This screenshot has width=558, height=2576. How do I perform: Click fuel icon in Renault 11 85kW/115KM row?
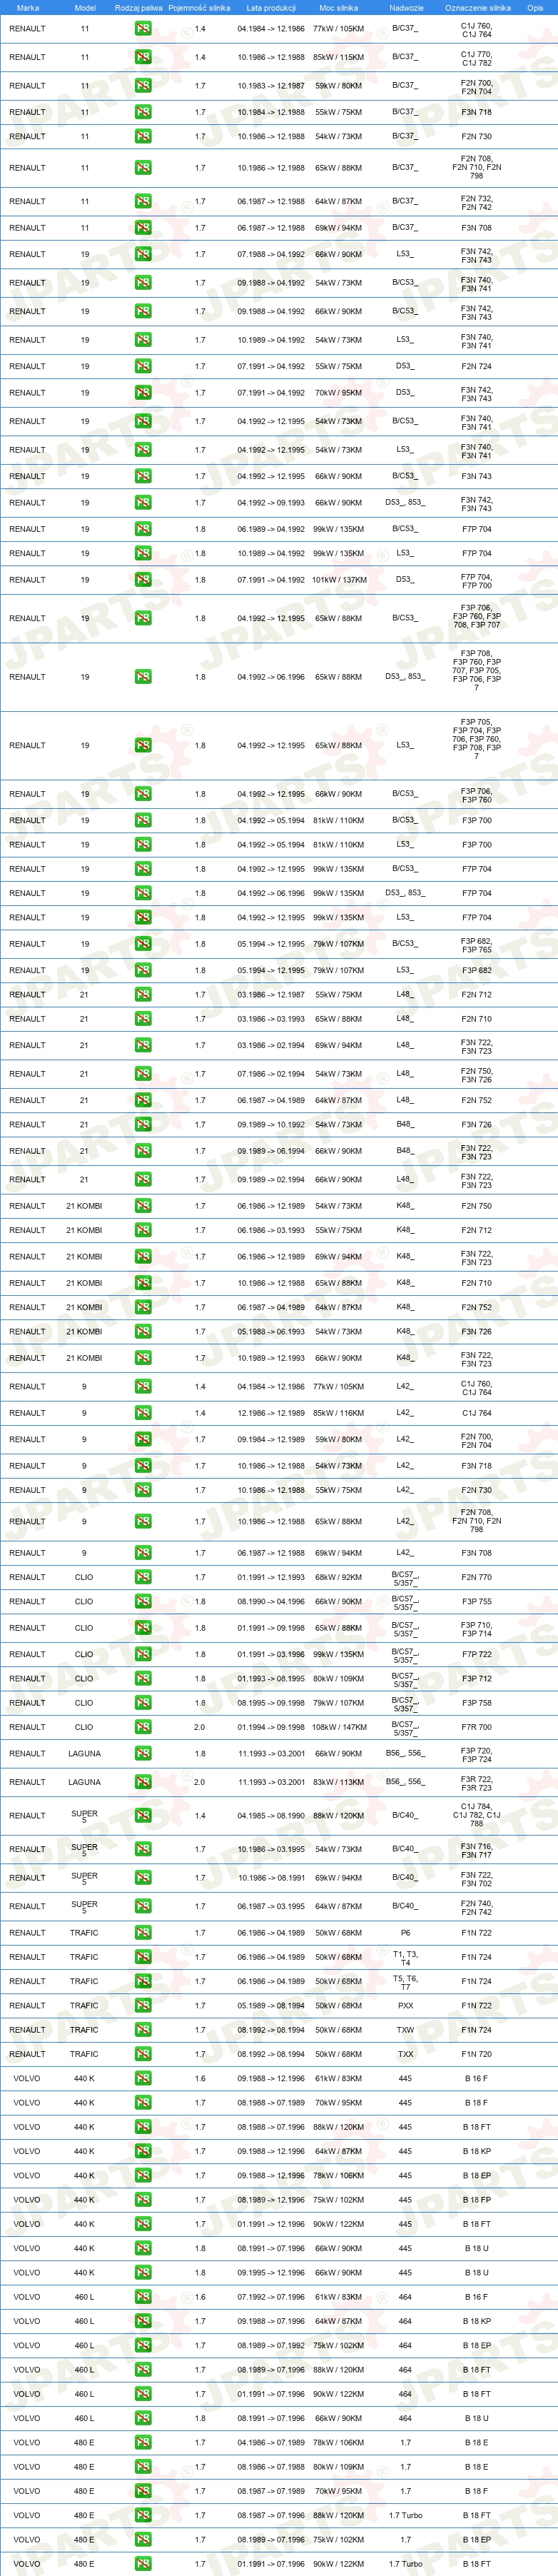click(x=143, y=57)
